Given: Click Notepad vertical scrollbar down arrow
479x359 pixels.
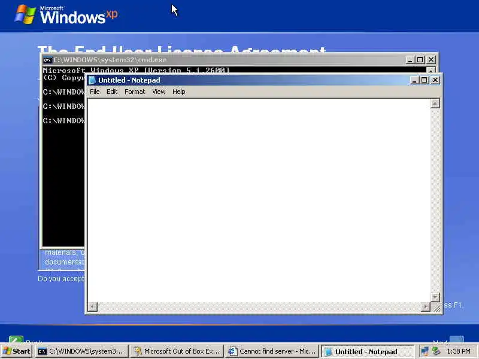Looking at the screenshot, I should 435,297.
